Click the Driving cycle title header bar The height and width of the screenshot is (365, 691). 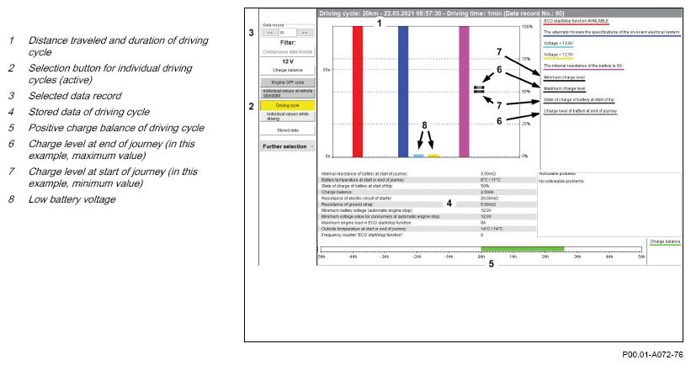click(x=500, y=13)
